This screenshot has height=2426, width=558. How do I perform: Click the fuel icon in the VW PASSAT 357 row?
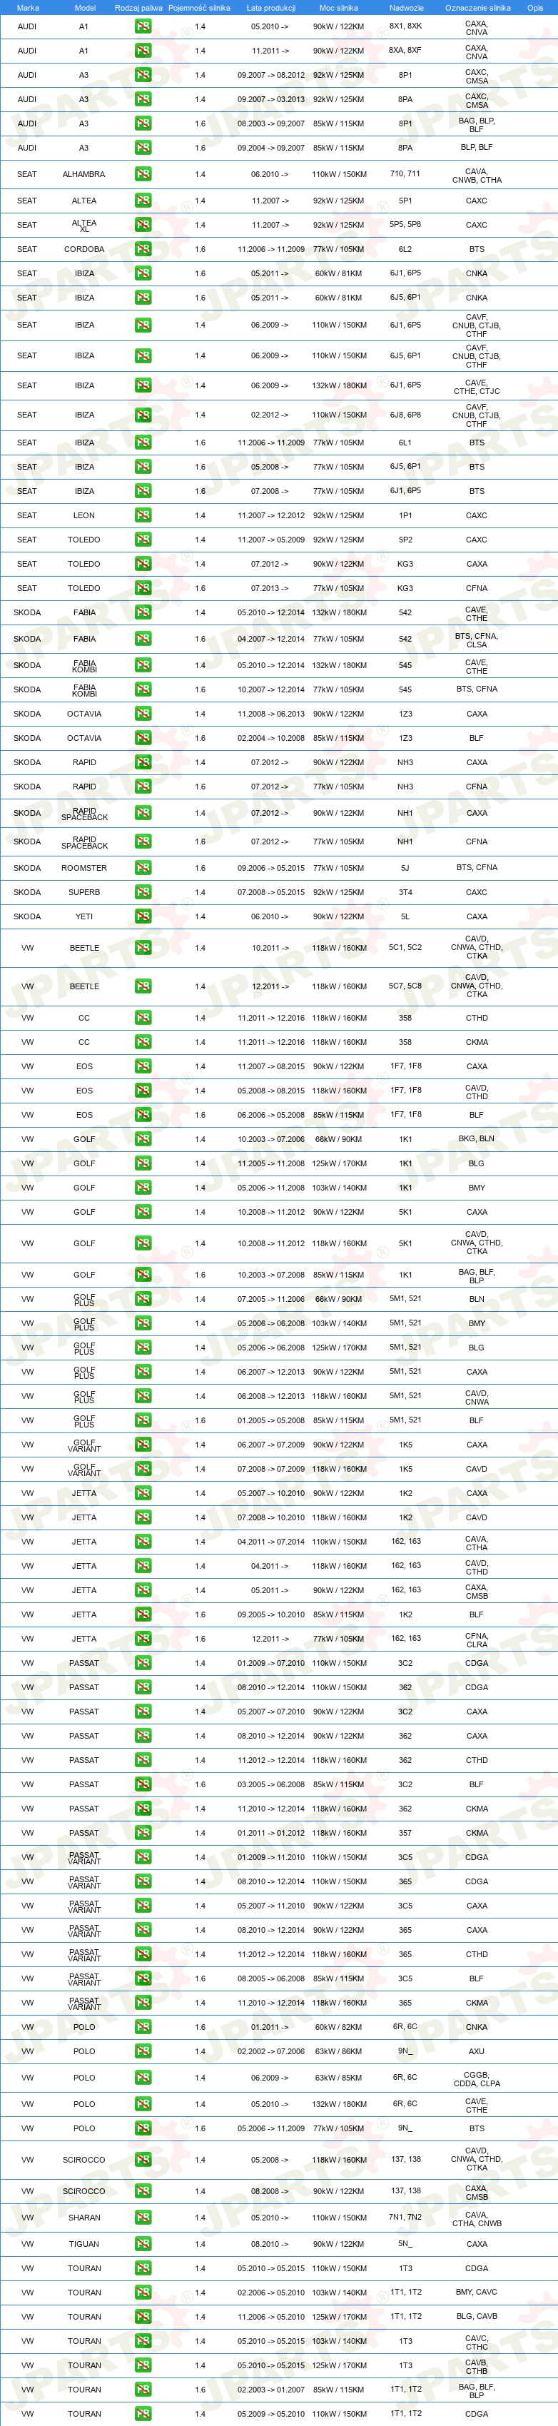pyautogui.click(x=143, y=1833)
